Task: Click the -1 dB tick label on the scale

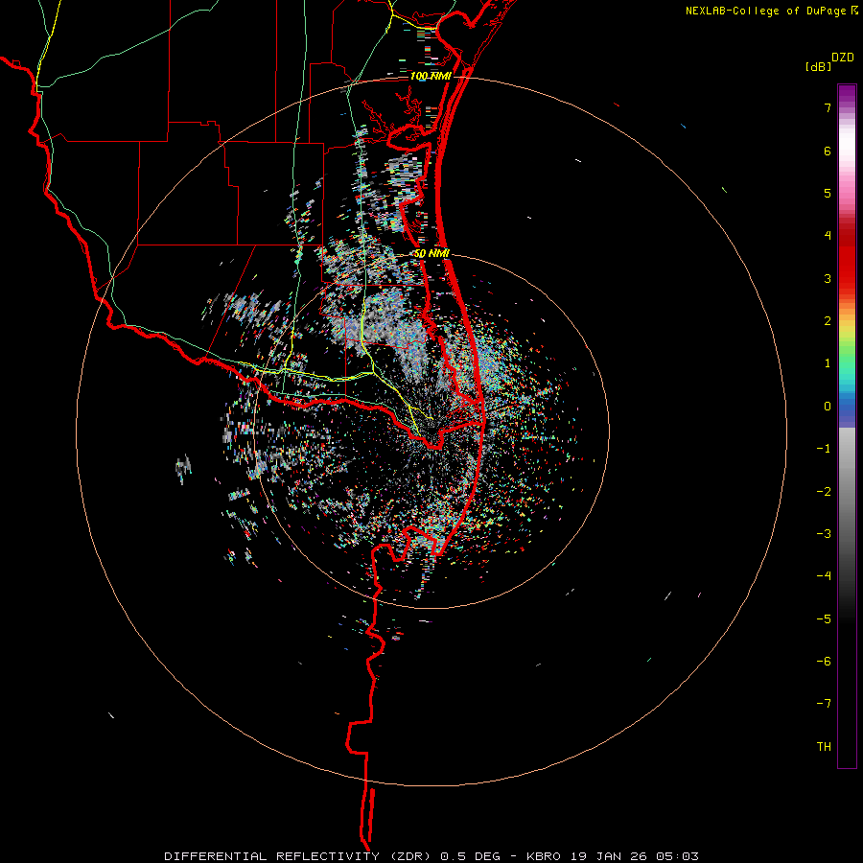Action: click(824, 449)
